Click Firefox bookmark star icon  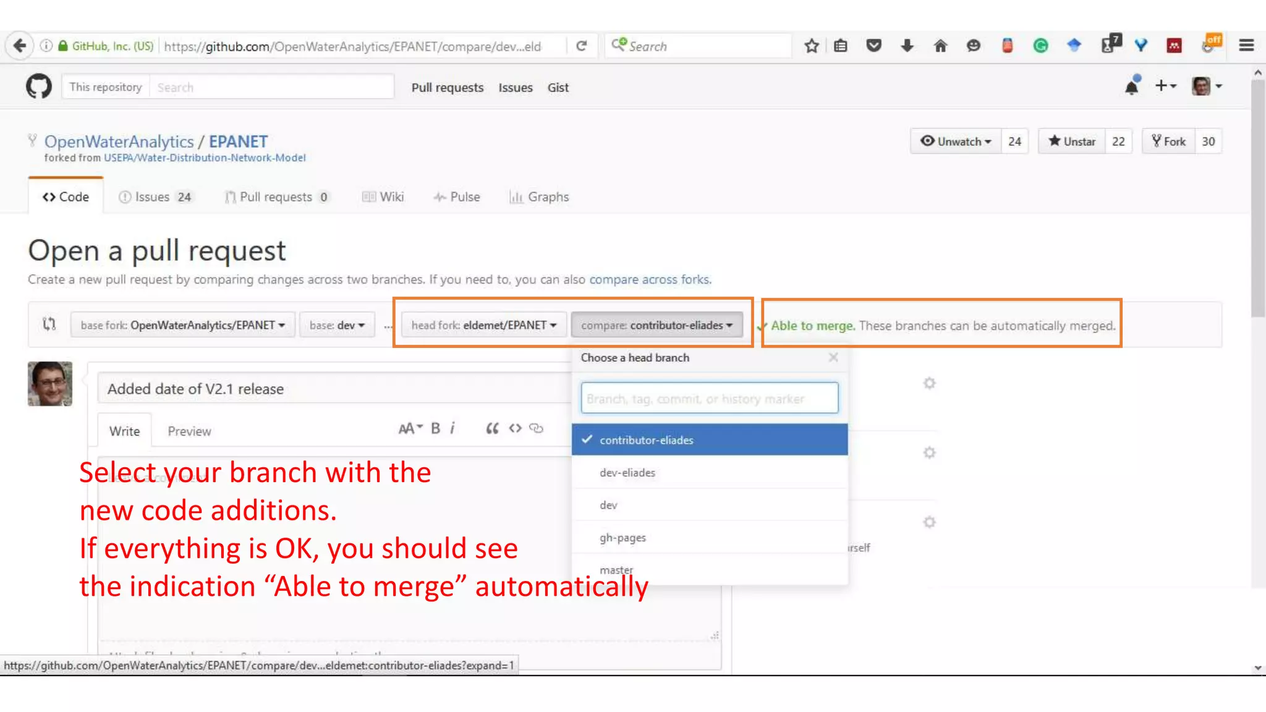(812, 46)
